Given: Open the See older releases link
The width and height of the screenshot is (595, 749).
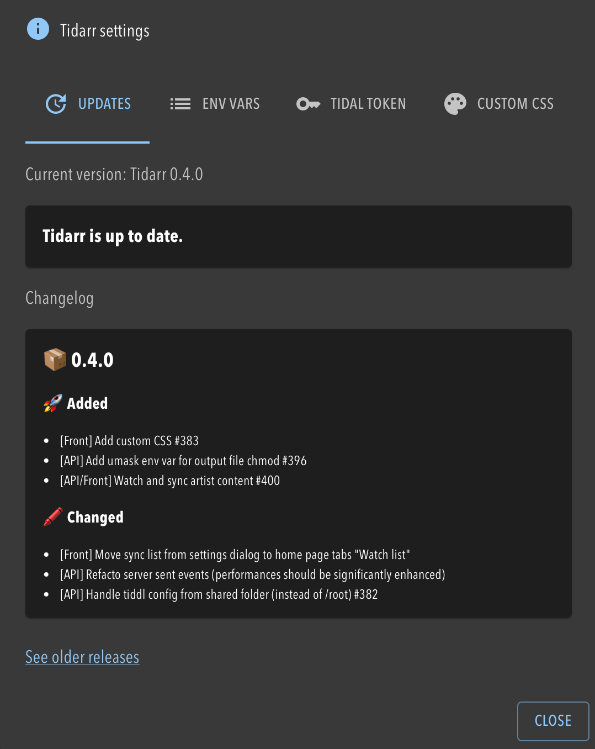Looking at the screenshot, I should point(82,657).
